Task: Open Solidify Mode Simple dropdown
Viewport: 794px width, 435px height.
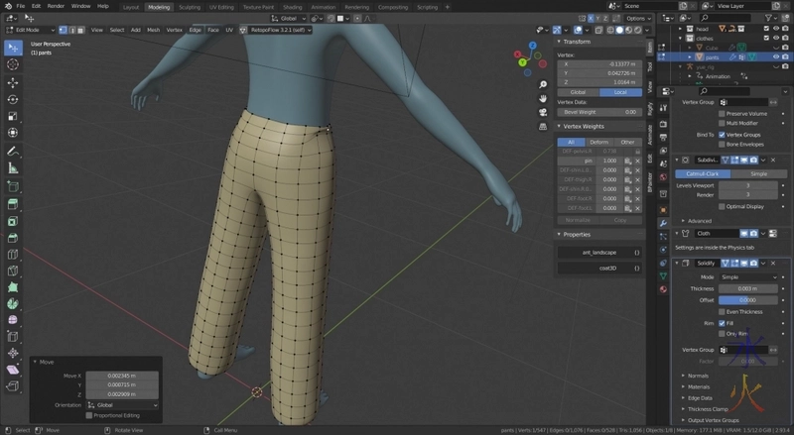Action: click(748, 277)
